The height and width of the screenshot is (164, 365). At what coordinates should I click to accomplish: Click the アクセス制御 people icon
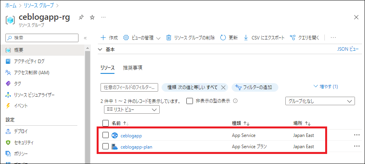[x=8, y=73]
